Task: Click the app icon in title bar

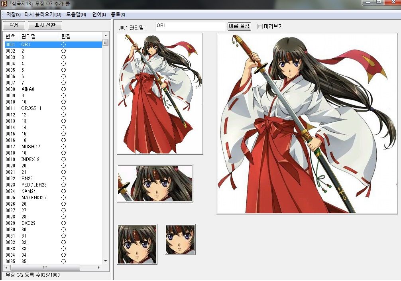Action: pos(4,4)
